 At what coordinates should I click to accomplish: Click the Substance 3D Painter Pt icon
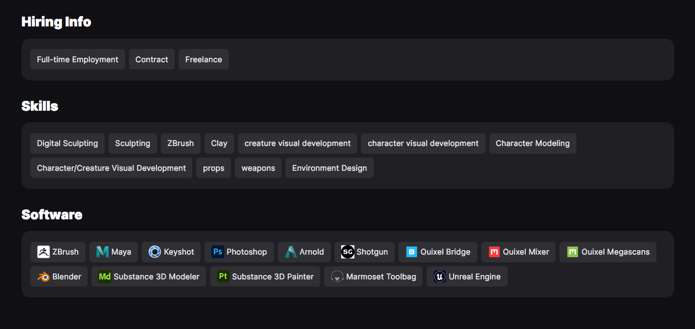coord(223,277)
